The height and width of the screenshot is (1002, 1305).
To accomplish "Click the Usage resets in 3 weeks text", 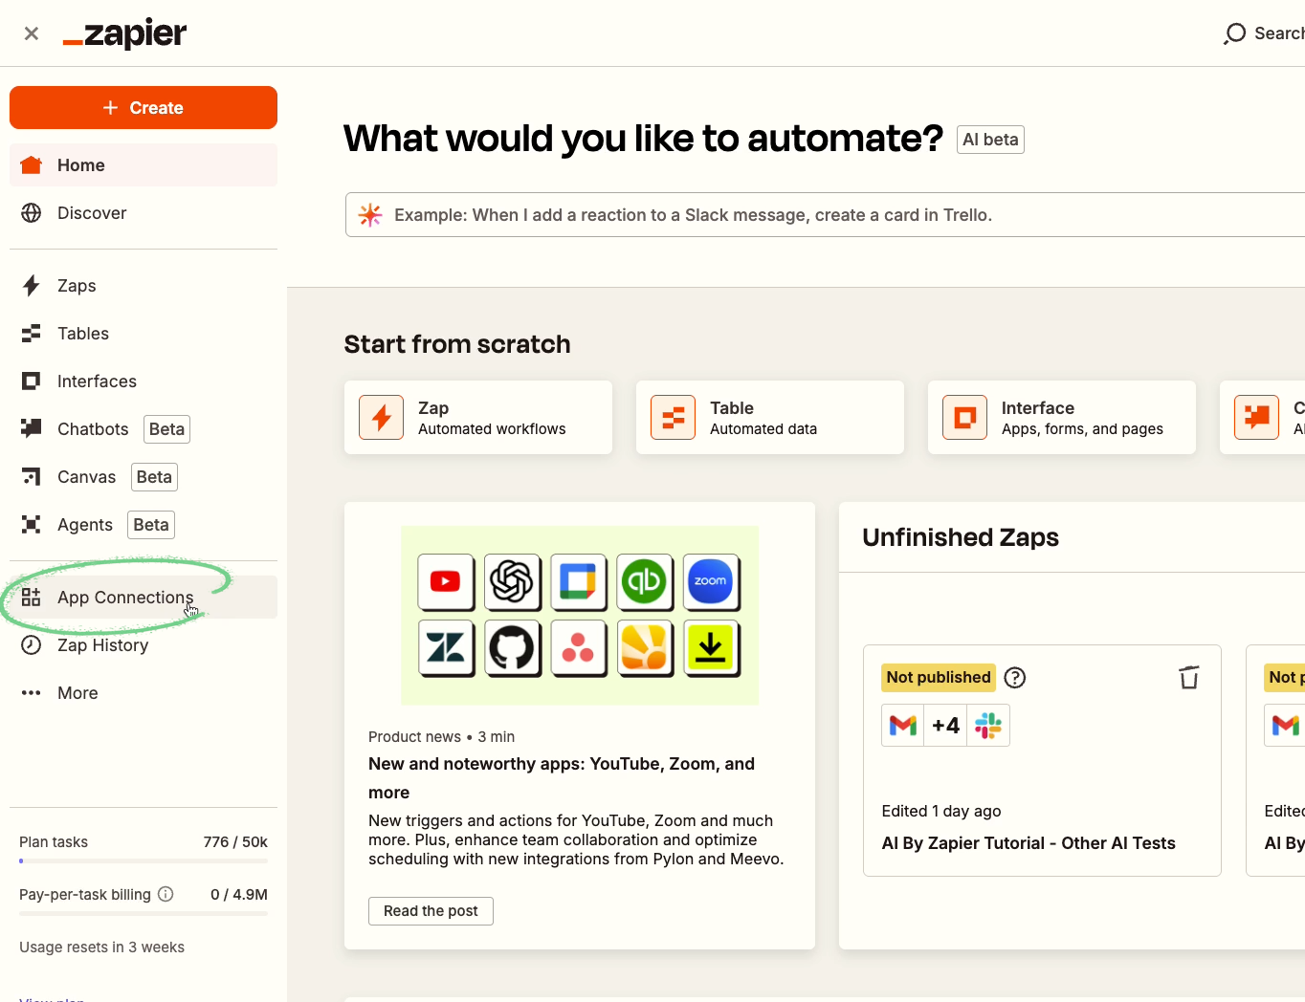I will tap(102, 948).
